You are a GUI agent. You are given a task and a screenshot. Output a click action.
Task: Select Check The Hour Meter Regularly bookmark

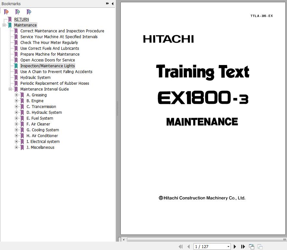tap(49, 43)
